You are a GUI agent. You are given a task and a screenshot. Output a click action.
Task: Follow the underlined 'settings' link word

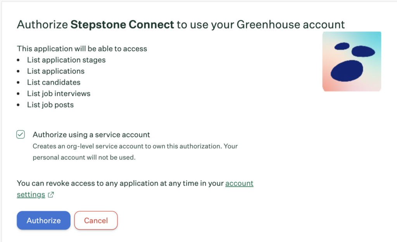click(31, 195)
